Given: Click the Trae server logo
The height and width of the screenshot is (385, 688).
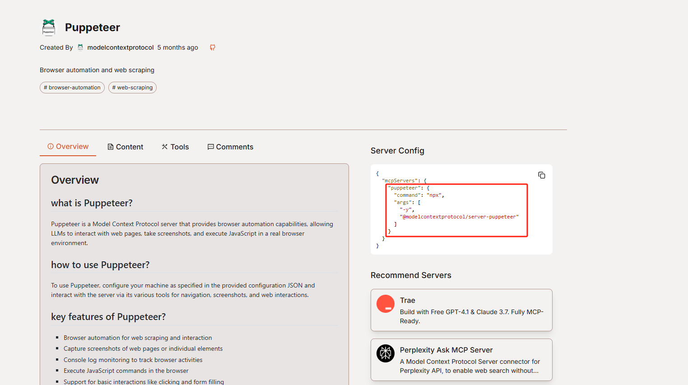Looking at the screenshot, I should click(x=386, y=304).
